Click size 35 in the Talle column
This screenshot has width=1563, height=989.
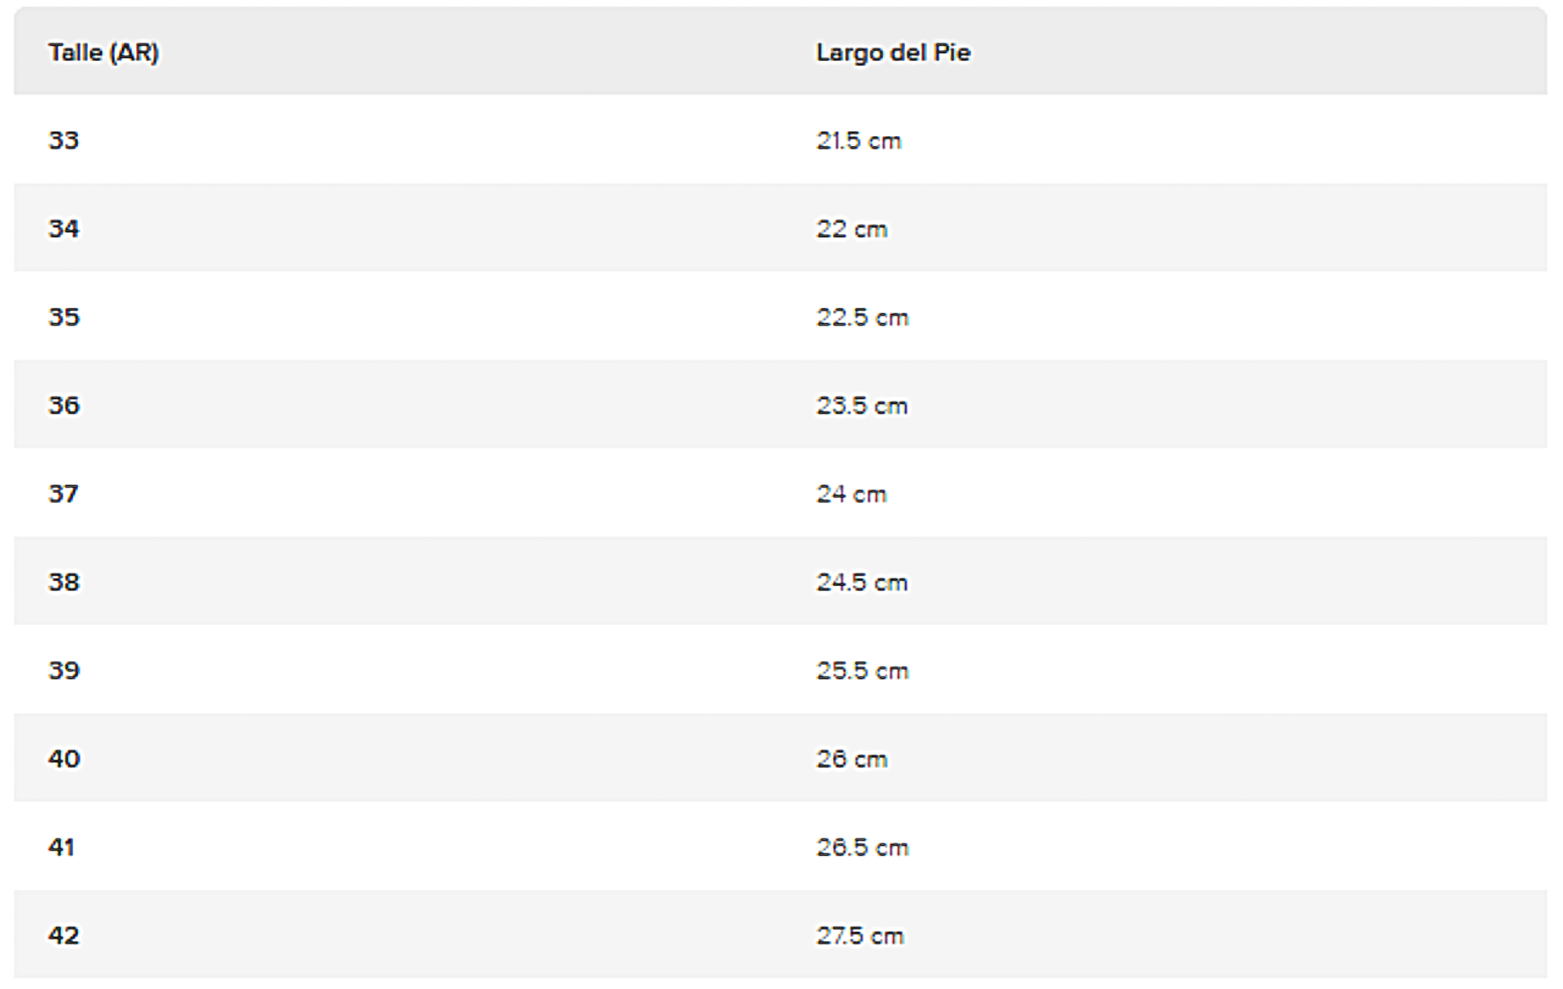click(x=63, y=317)
